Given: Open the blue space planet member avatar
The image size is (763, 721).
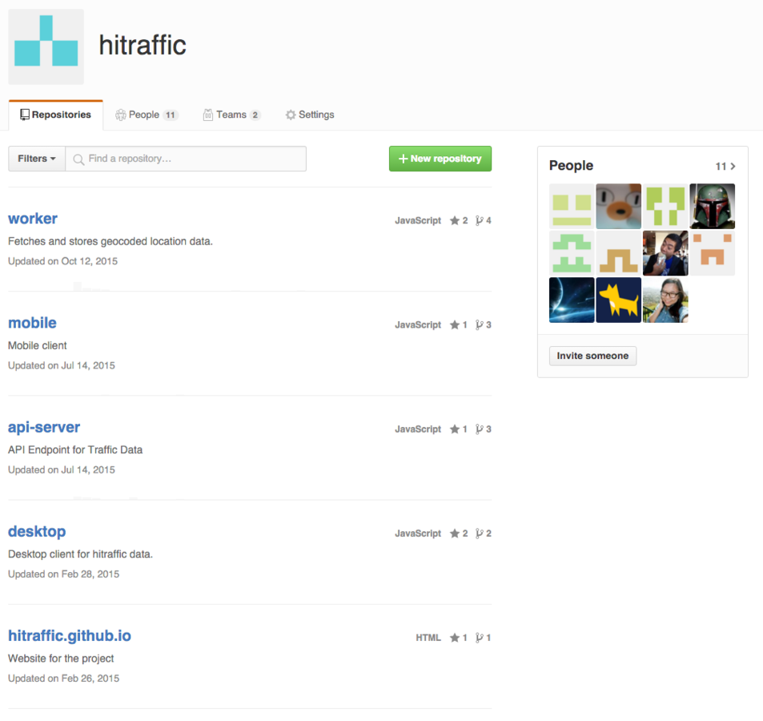Looking at the screenshot, I should [x=572, y=300].
